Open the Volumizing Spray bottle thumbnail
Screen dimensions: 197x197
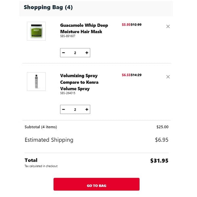click(x=36, y=82)
